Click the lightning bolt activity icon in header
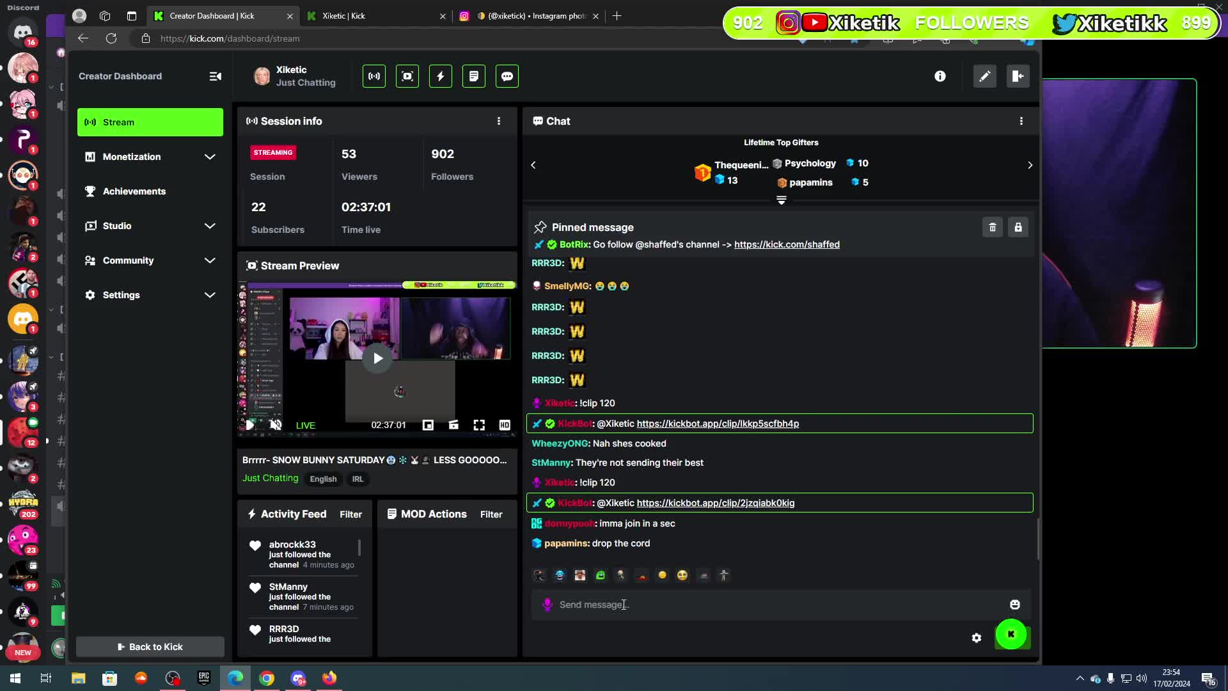 pos(440,76)
